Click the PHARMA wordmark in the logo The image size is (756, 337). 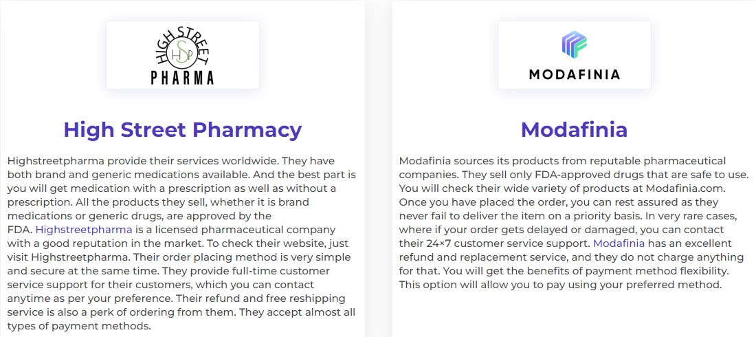point(182,77)
